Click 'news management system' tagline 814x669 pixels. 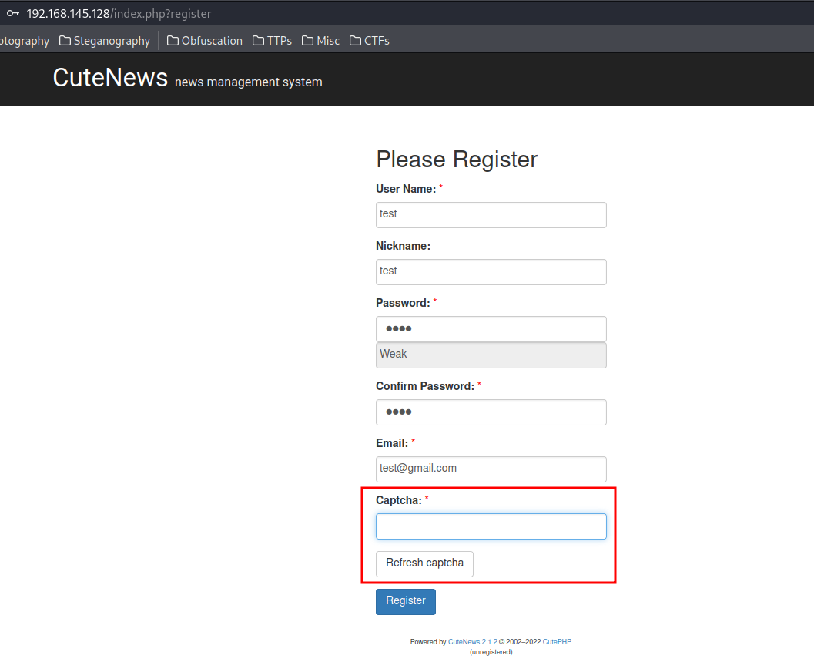click(249, 82)
